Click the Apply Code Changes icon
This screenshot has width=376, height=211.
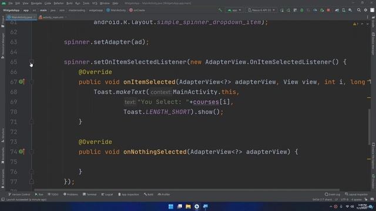coord(295,11)
